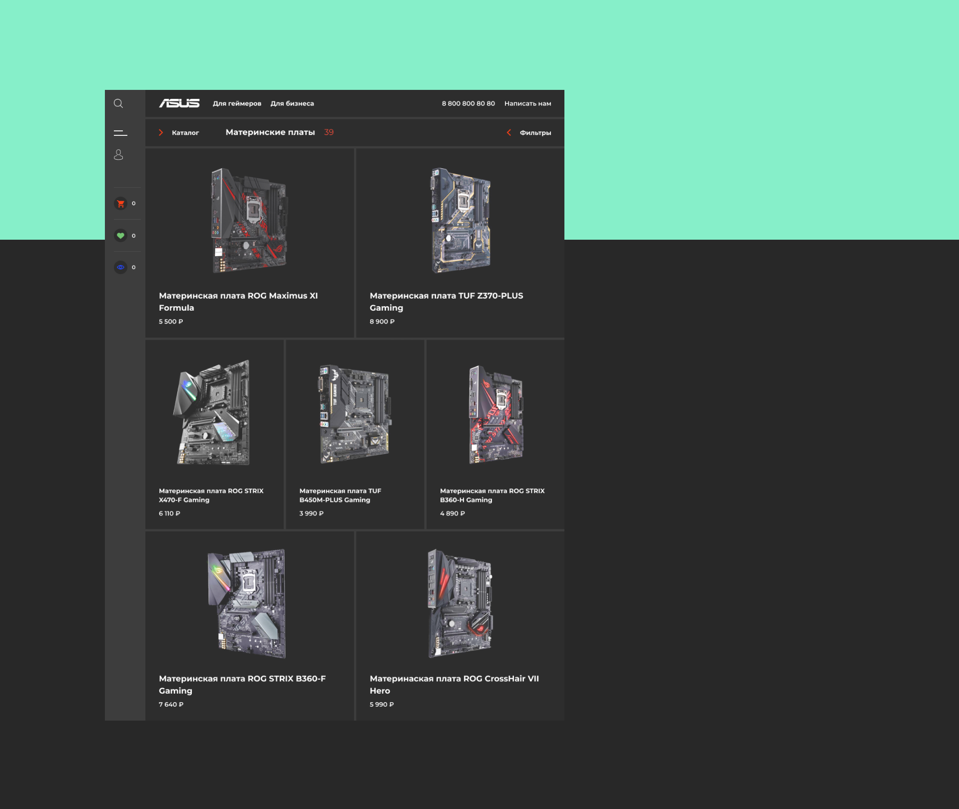
Task: Open the hamburger menu icon
Action: point(120,133)
